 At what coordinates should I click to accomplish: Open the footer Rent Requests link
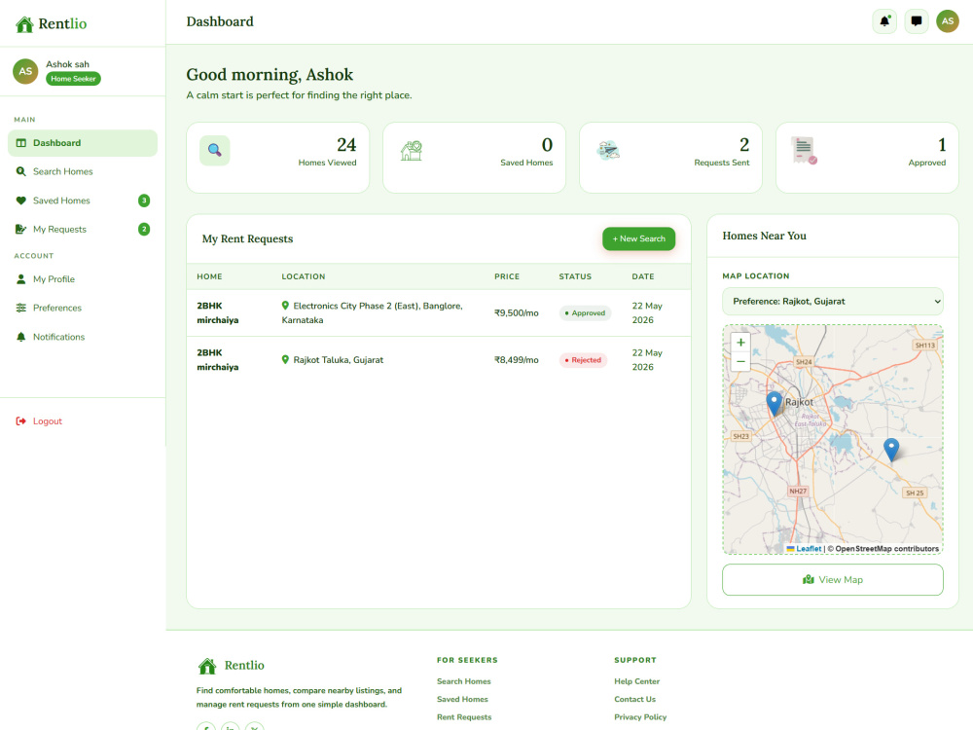coord(464,717)
